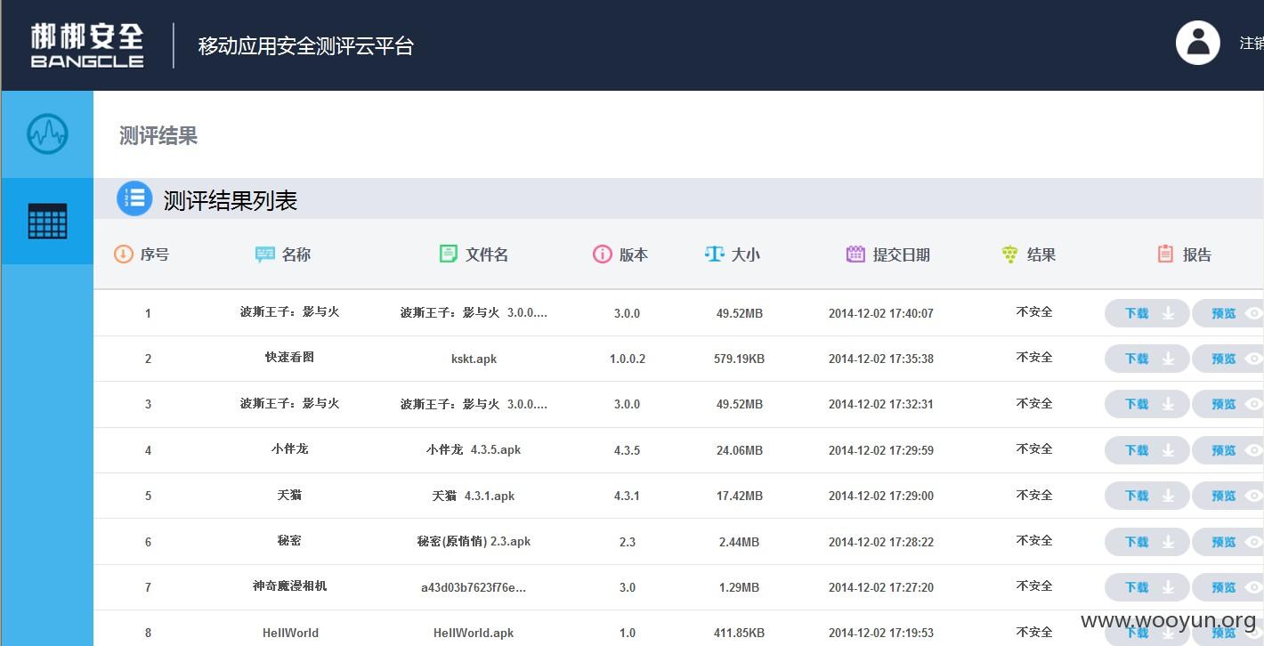Download report for 神奇魔漫相机
The height and width of the screenshot is (646, 1264).
pyautogui.click(x=1147, y=587)
